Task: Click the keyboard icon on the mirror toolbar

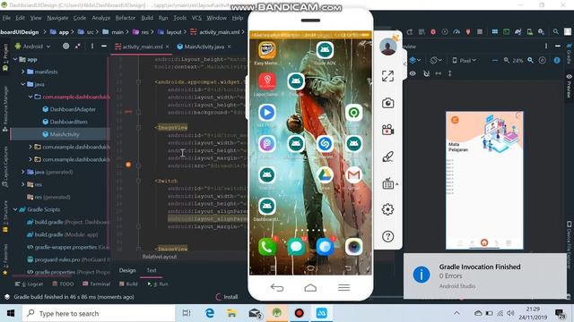Action: tap(387, 183)
